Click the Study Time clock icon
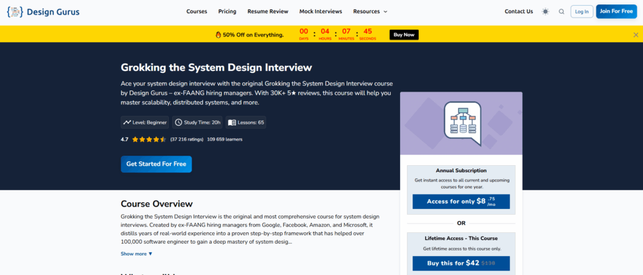Viewport: 643px width, 275px height. 178,122
